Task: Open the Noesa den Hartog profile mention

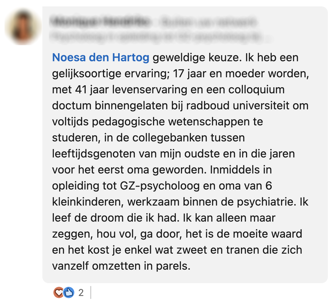Action: click(x=100, y=58)
